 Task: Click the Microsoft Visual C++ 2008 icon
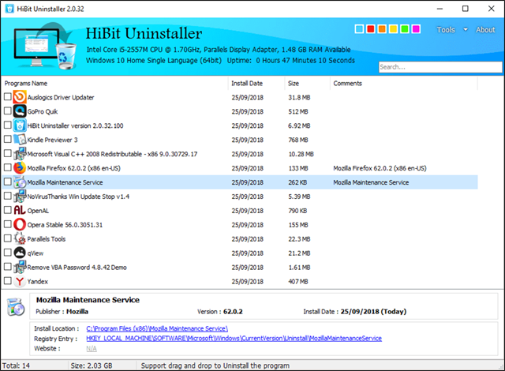point(20,154)
